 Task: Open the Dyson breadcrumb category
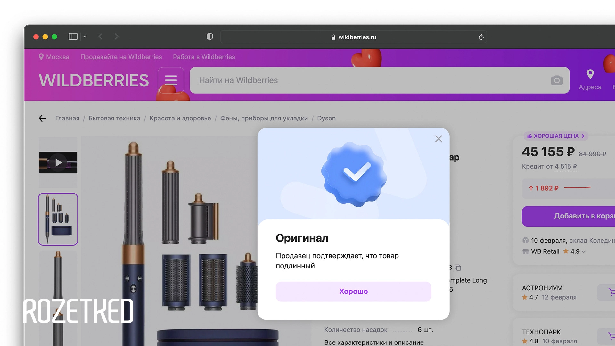326,118
